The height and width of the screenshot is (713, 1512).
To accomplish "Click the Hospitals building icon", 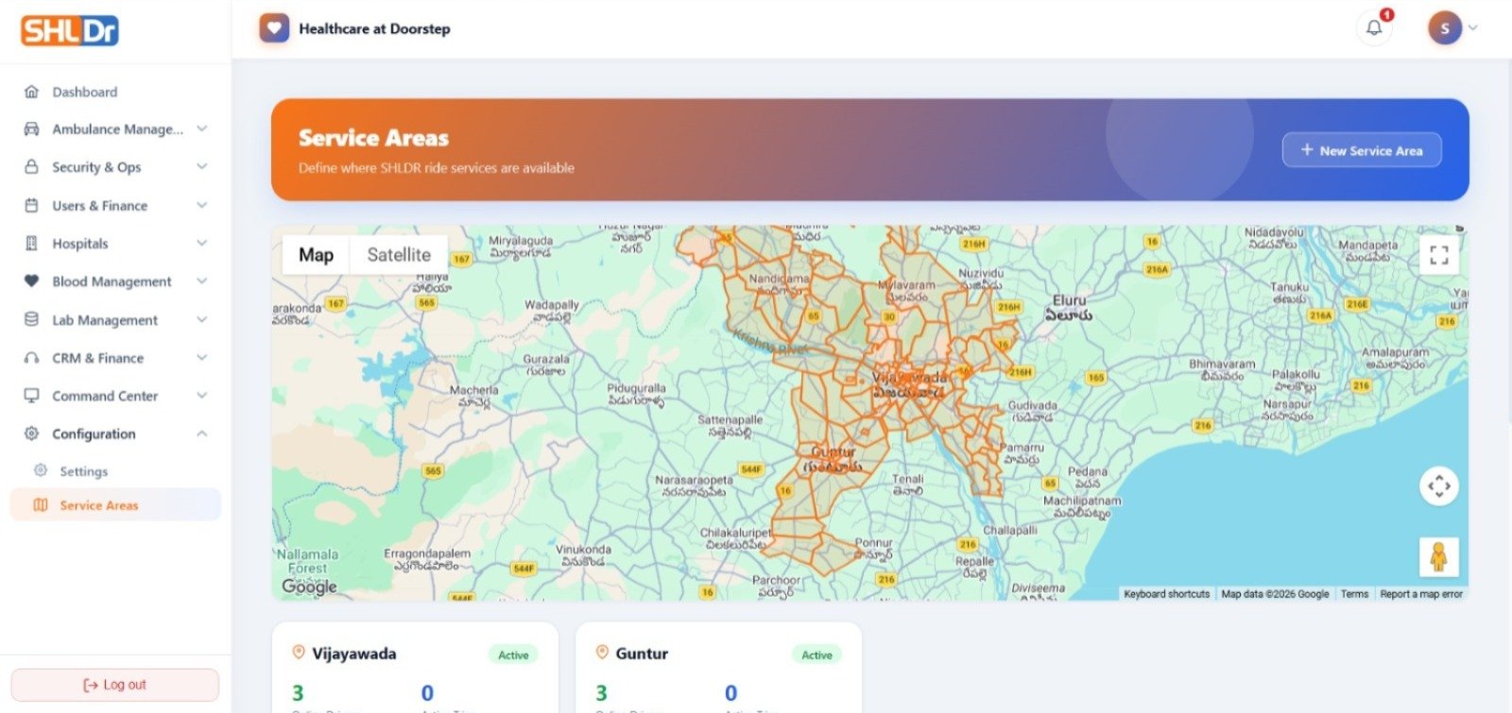I will [31, 244].
